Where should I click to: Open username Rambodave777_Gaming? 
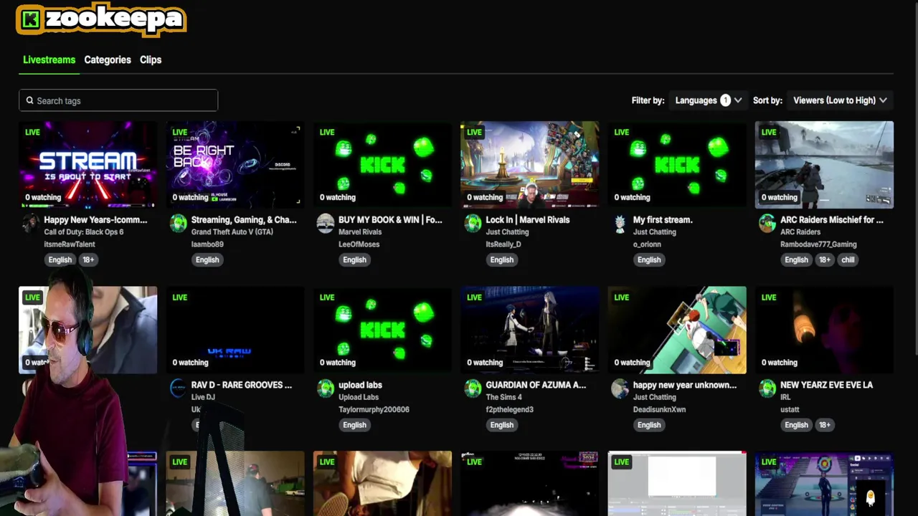pyautogui.click(x=818, y=244)
